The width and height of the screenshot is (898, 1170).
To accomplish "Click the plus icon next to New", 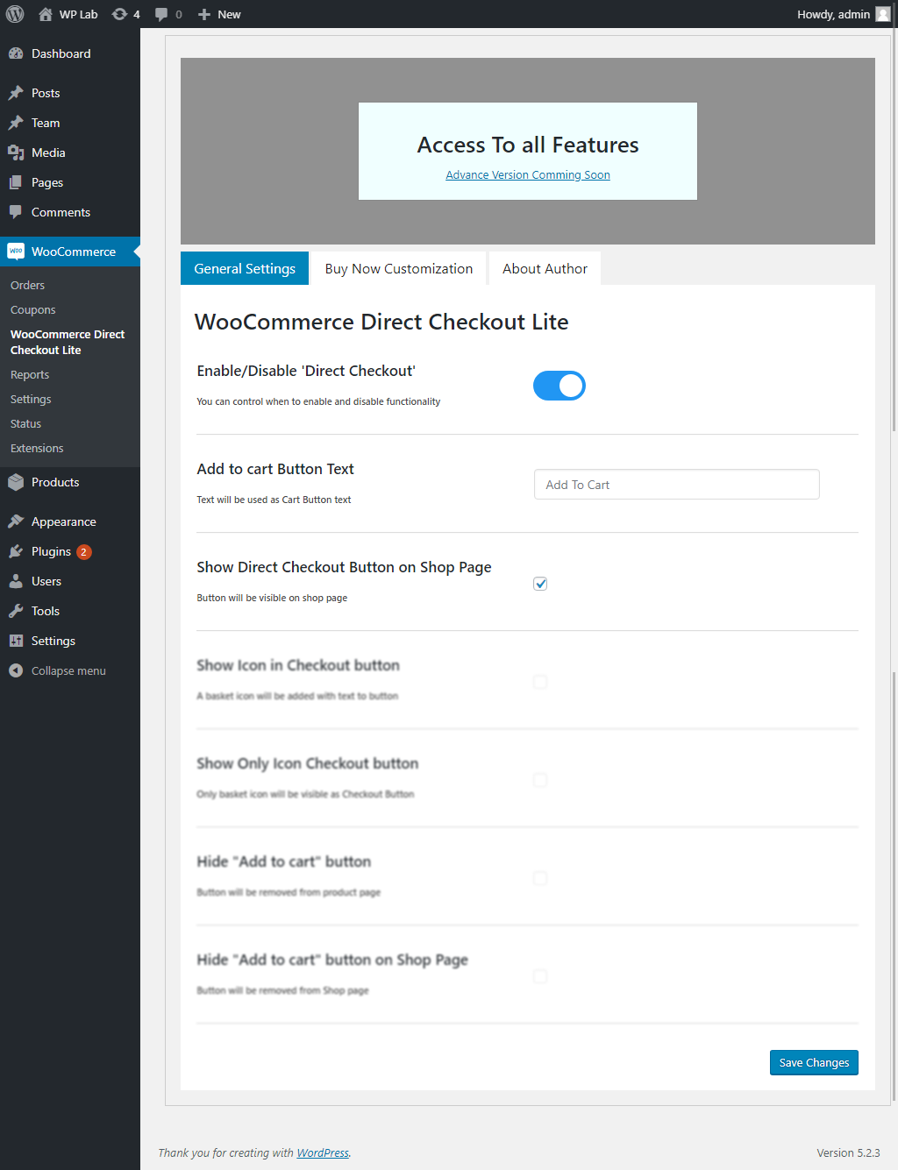I will (203, 14).
